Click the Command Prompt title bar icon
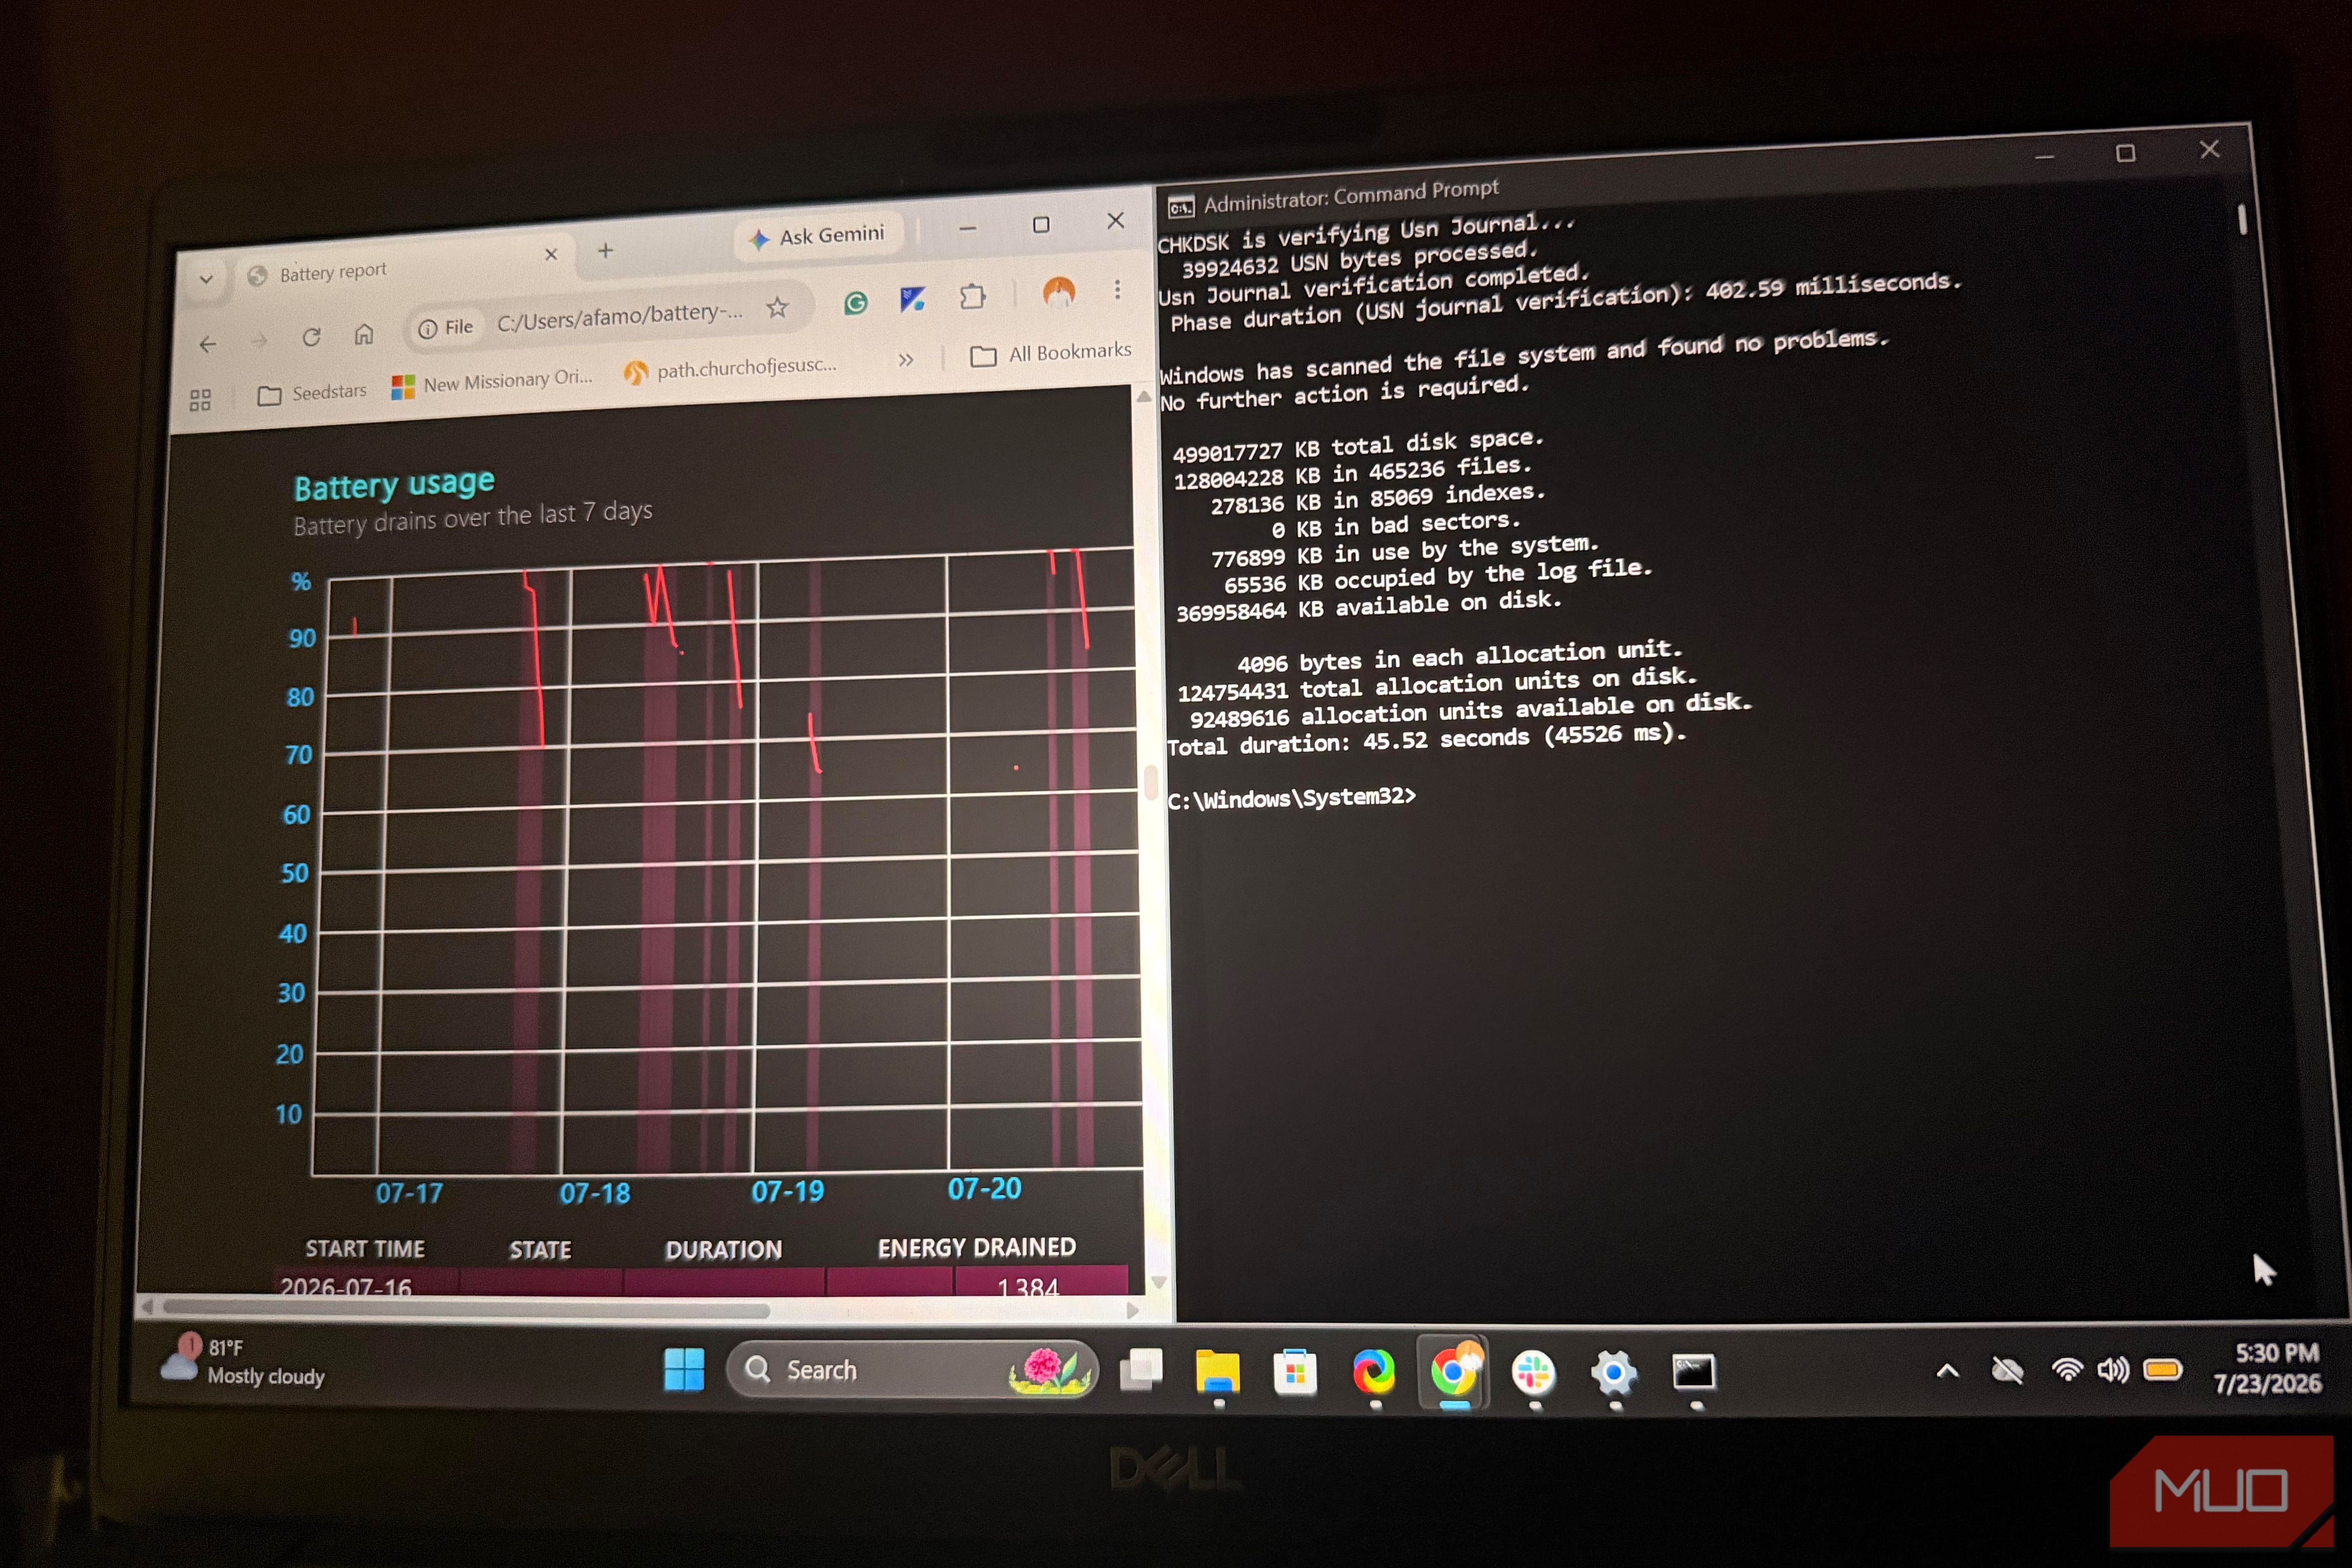2352x1568 pixels. click(x=1181, y=207)
